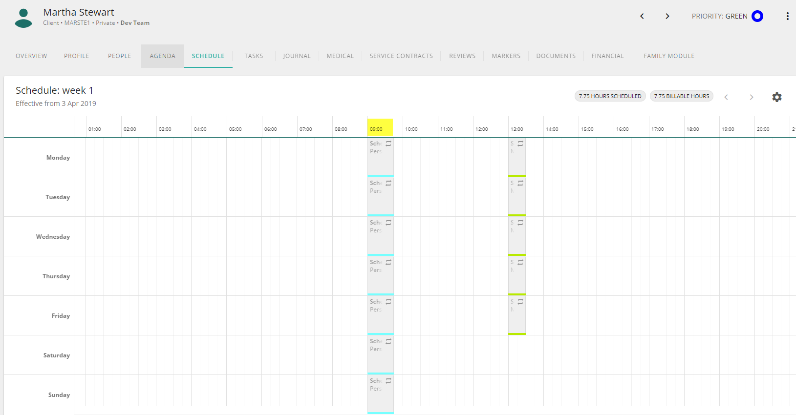Switch to the People tab
Image resolution: width=796 pixels, height=415 pixels.
point(120,56)
